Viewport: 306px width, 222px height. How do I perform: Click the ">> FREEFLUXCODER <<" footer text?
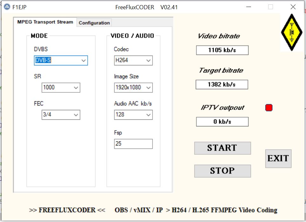(x=67, y=210)
